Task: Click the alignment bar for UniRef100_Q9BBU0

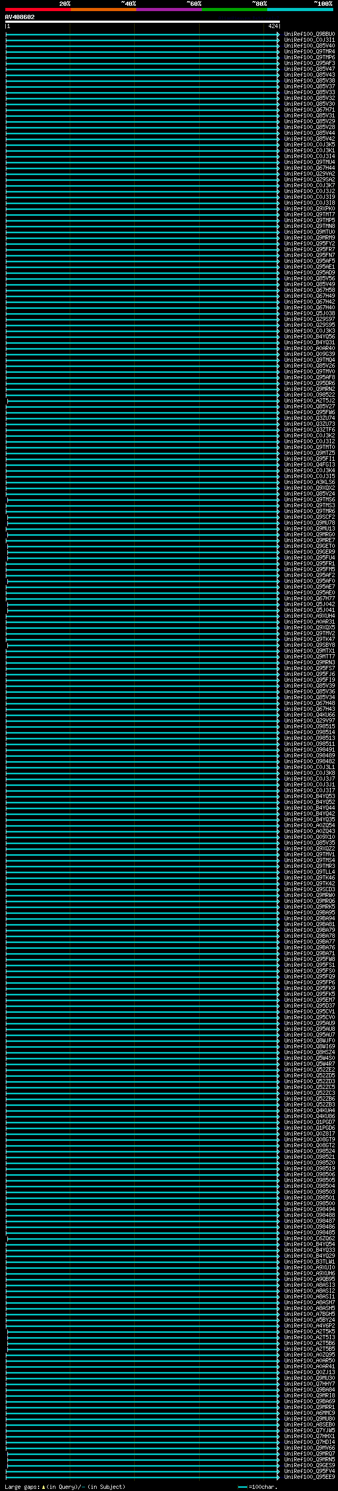Action: (x=143, y=34)
